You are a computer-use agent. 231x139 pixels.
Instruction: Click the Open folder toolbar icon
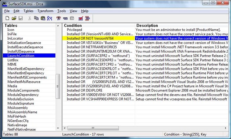pyautogui.click(x=14, y=18)
